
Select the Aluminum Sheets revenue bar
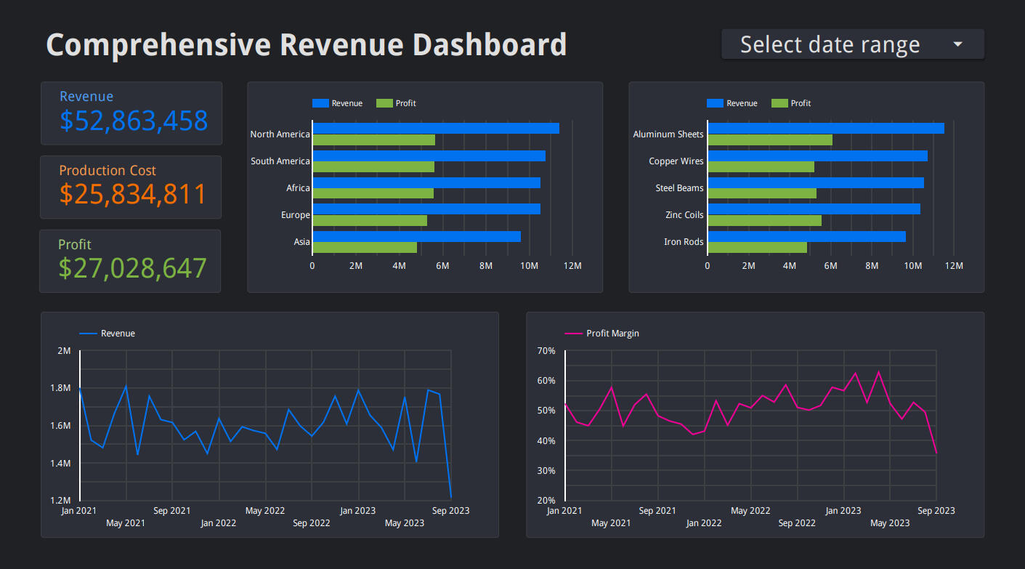click(x=825, y=129)
